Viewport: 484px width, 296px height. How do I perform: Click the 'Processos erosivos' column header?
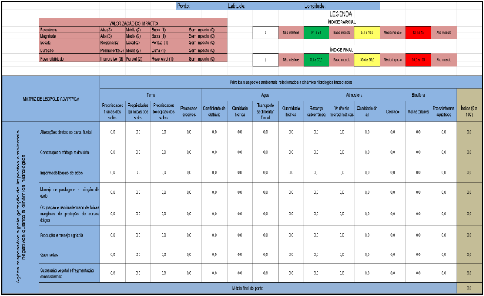tap(189, 109)
